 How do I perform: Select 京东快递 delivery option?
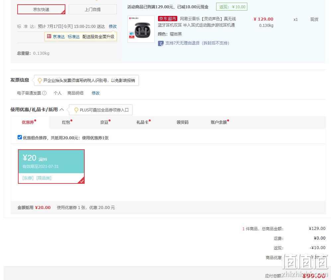41,10
